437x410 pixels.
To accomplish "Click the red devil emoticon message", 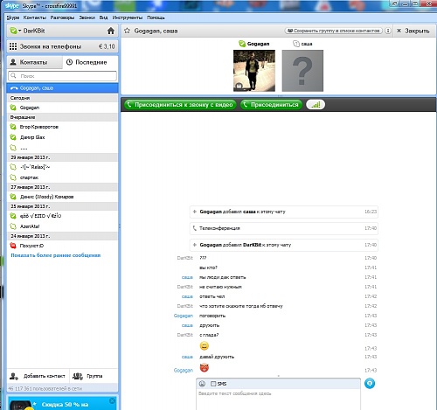I will coord(205,368).
